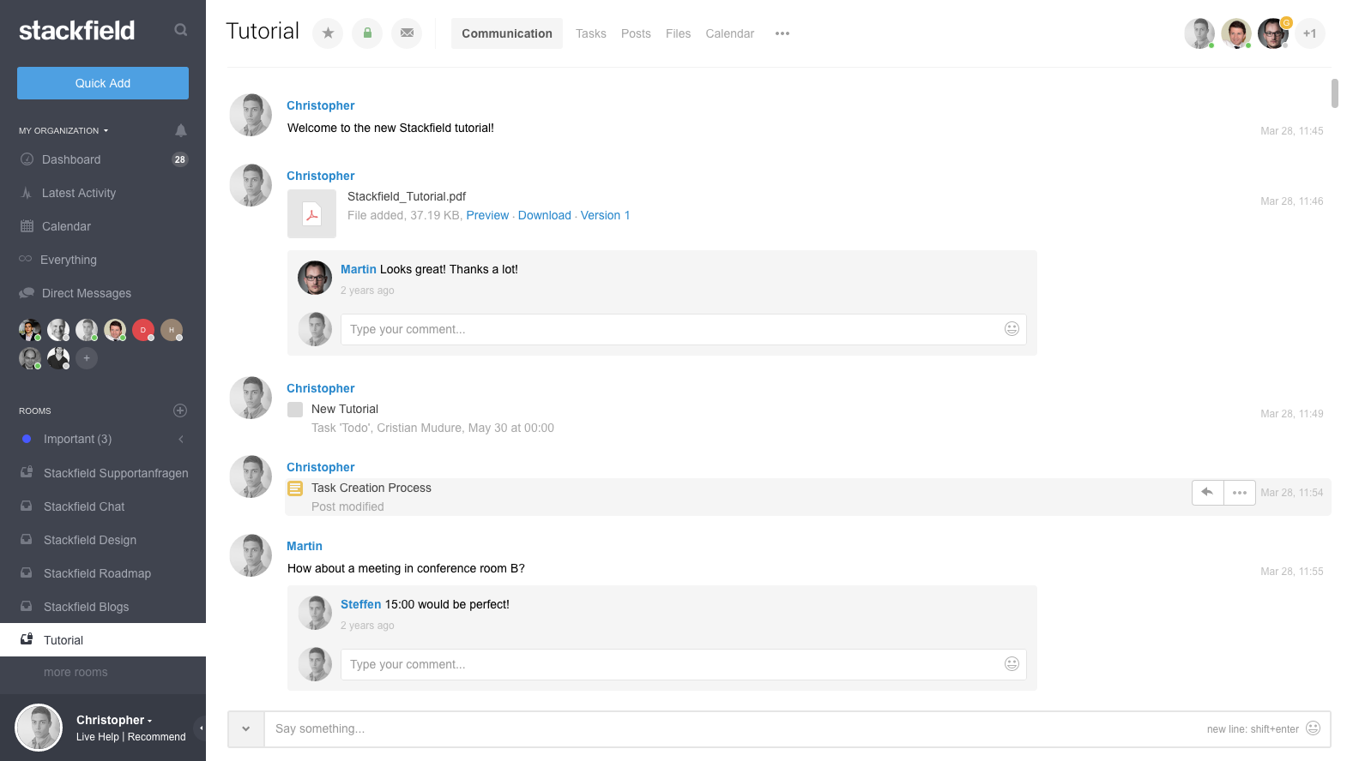This screenshot has height=761, width=1353.
Task: Switch to the Calendar tab in room header
Action: point(729,33)
